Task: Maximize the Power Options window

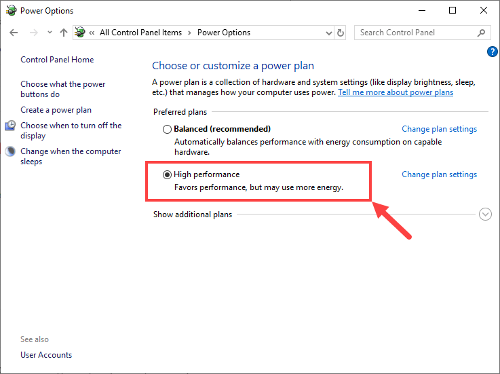Action: (x=452, y=11)
